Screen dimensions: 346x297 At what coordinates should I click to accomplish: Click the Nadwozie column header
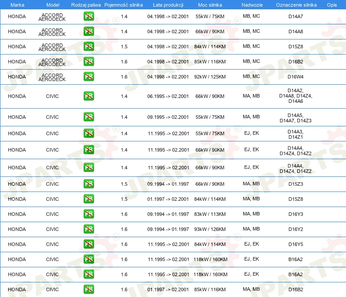[252, 5]
